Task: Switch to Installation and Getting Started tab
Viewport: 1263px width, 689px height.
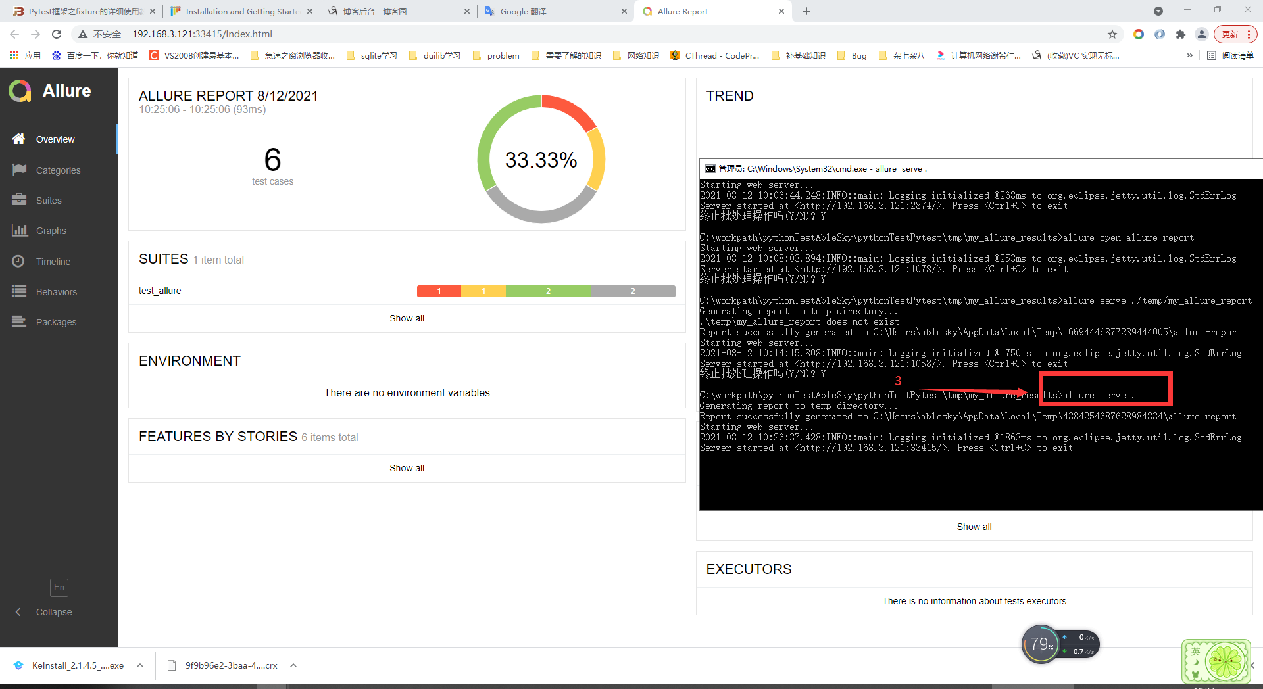Action: coord(241,11)
